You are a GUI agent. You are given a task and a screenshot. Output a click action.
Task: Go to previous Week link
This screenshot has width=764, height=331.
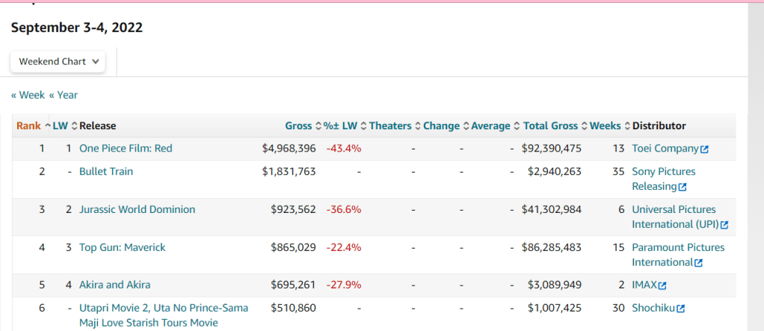tap(28, 95)
